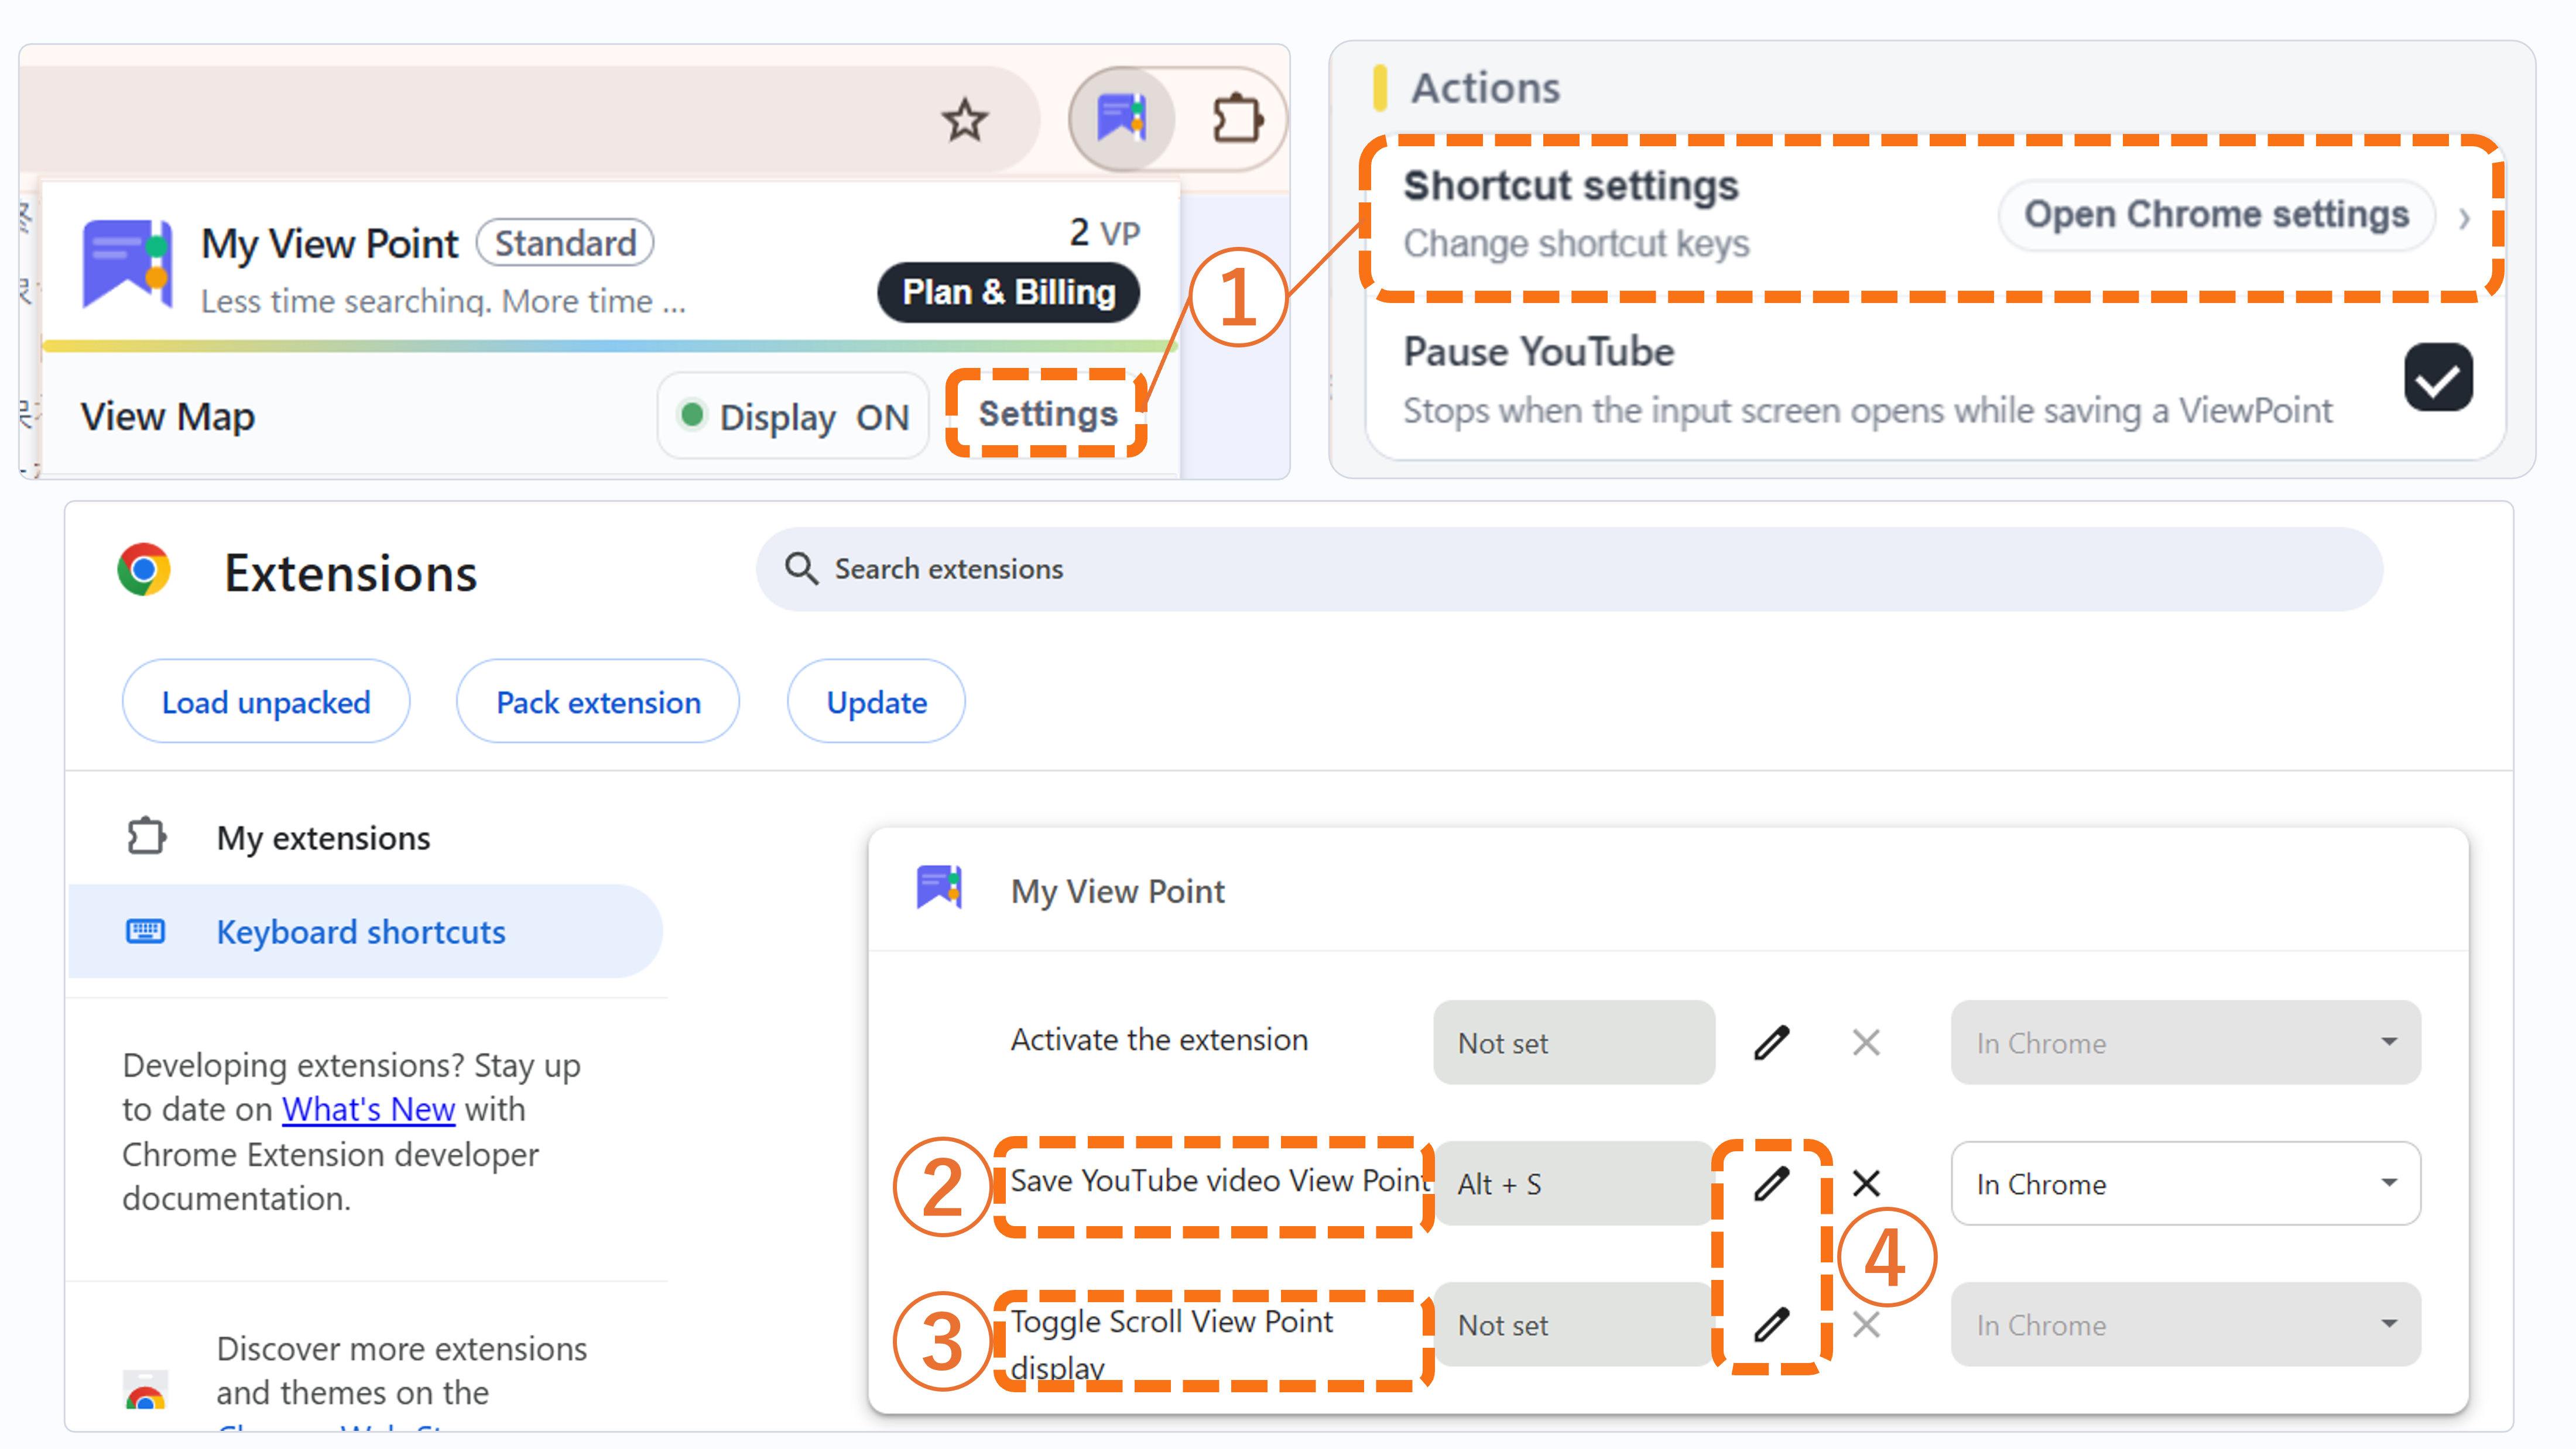Click the Actions section title

click(1485, 89)
